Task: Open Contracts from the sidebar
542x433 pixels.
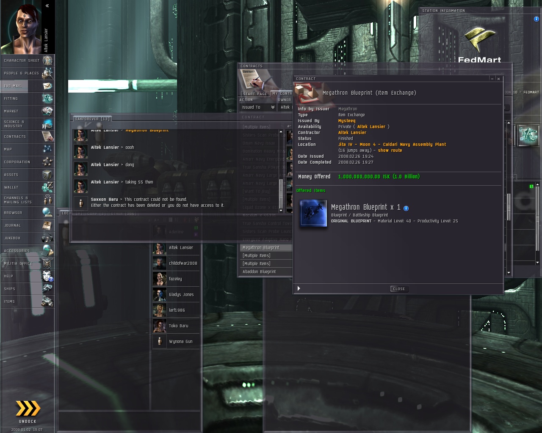Action: [x=28, y=137]
